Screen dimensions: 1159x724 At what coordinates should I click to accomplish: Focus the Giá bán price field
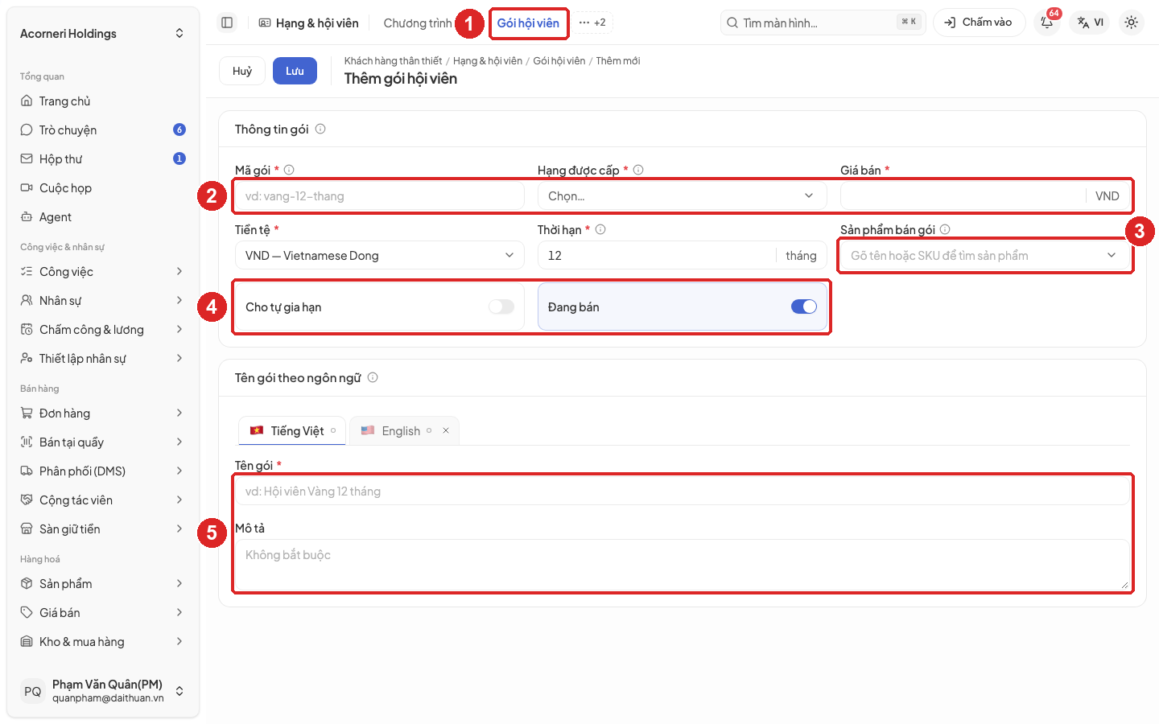963,196
